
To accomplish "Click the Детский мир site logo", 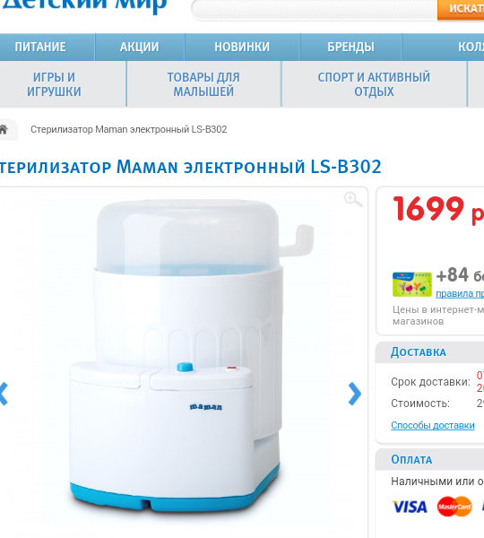I will coord(84,6).
